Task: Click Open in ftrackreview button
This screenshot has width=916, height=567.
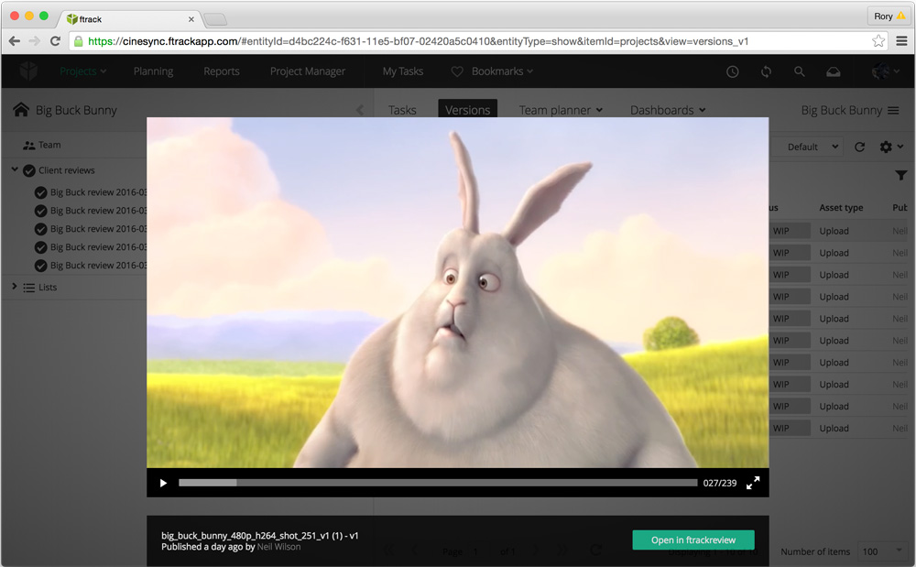Action: (x=693, y=540)
